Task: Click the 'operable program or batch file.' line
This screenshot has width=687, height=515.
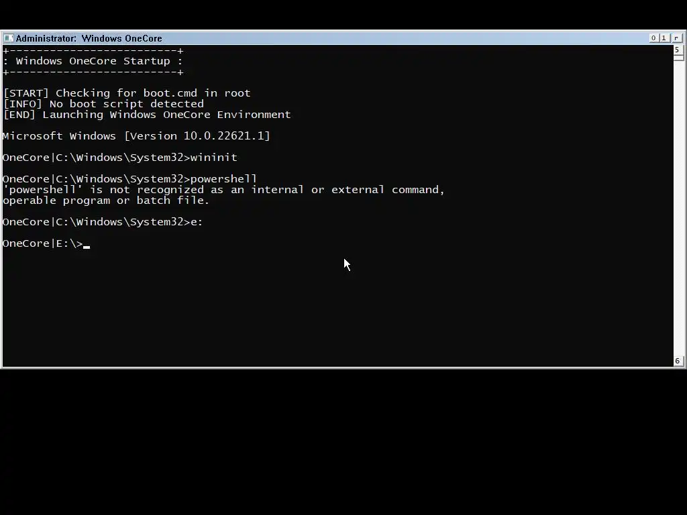Action: coord(106,201)
